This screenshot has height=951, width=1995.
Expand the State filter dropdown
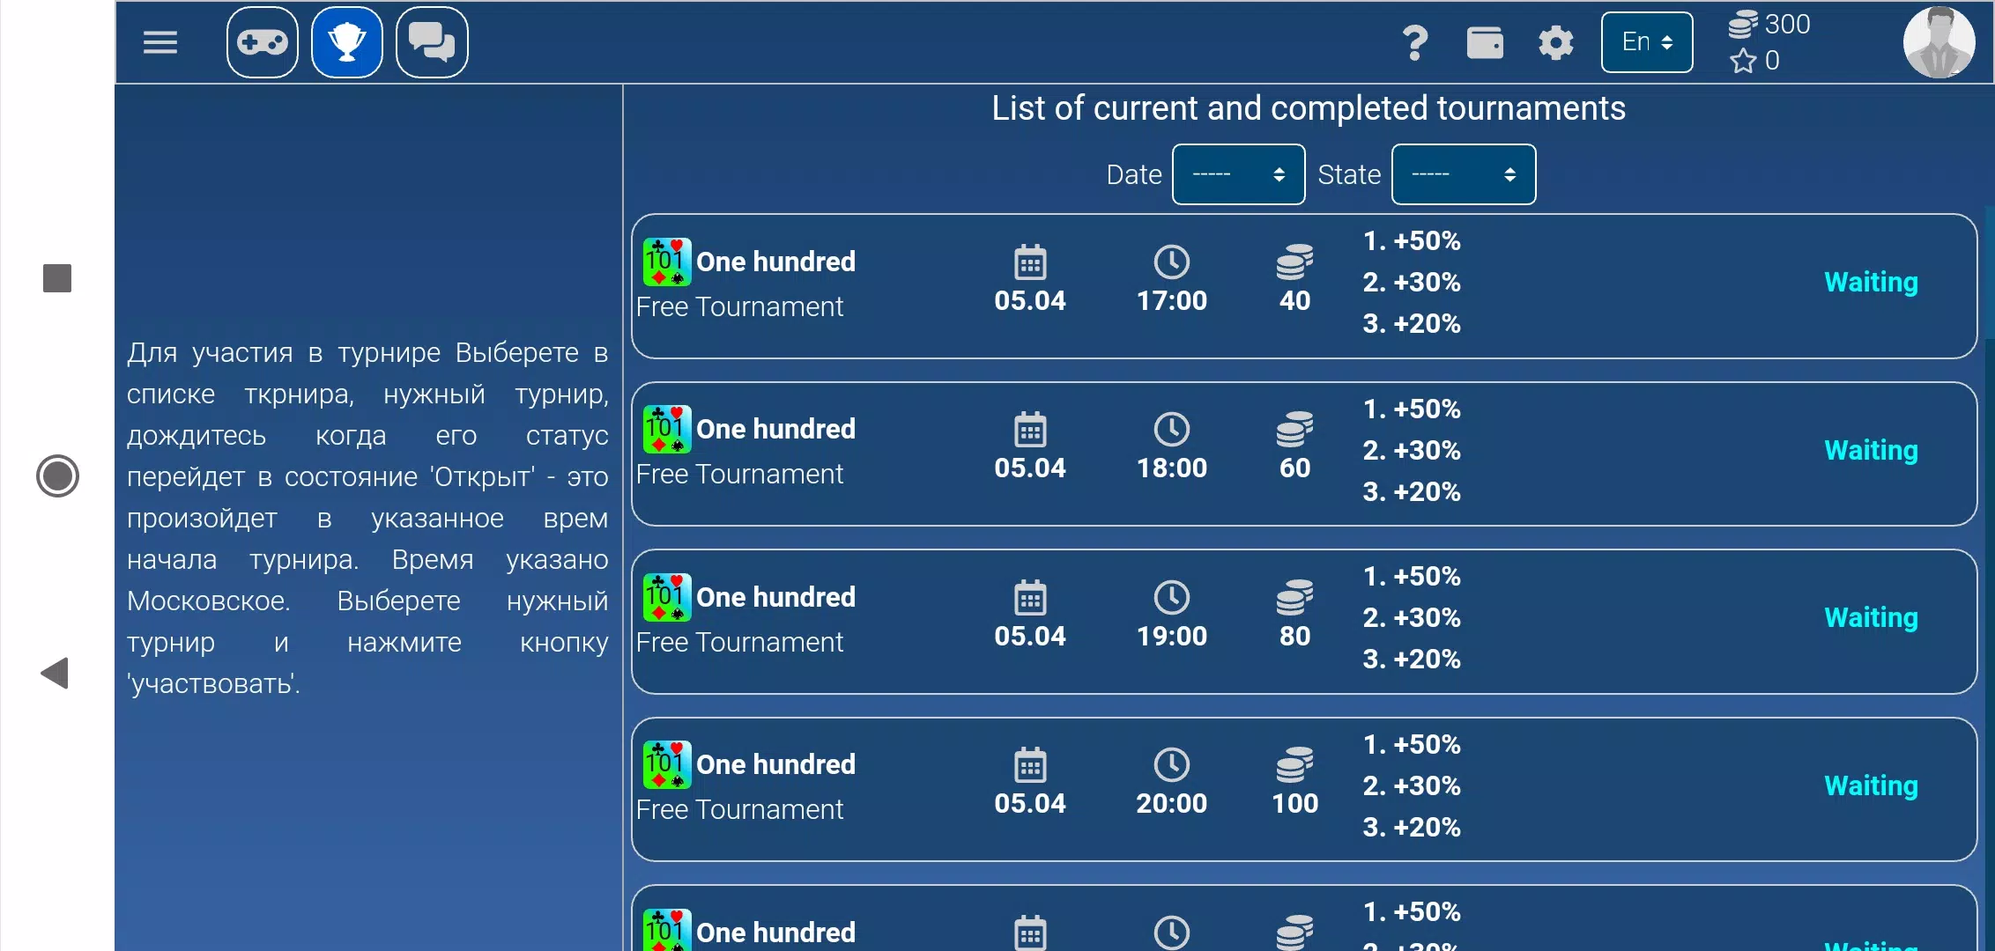(x=1462, y=173)
